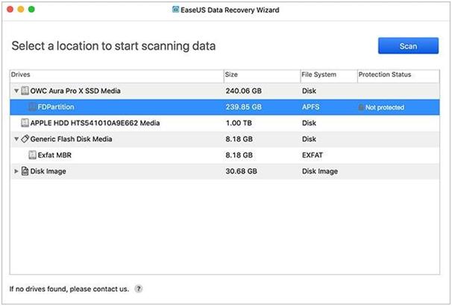
Task: Select the Exfat MBR partition
Action: pyautogui.click(x=54, y=155)
